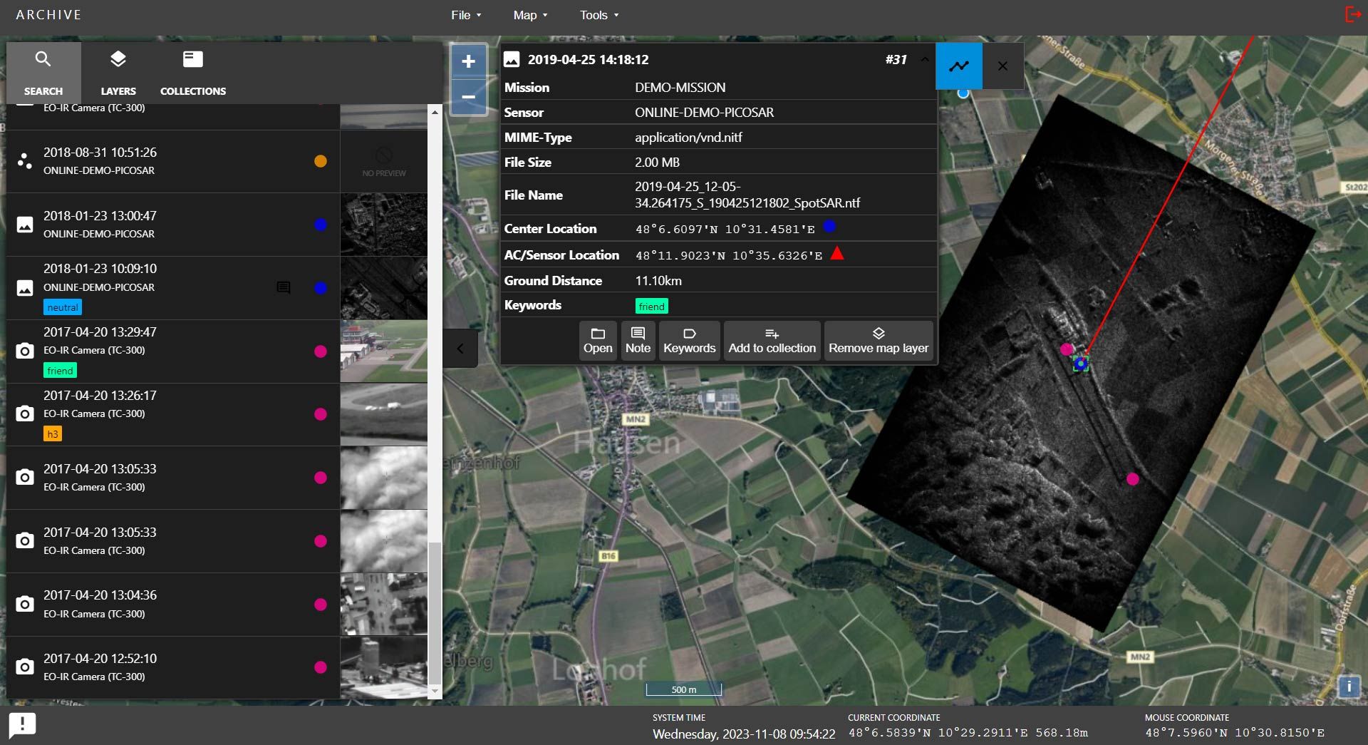Expand the Tools dropdown menu
Viewport: 1368px width, 745px height.
pyautogui.click(x=598, y=15)
